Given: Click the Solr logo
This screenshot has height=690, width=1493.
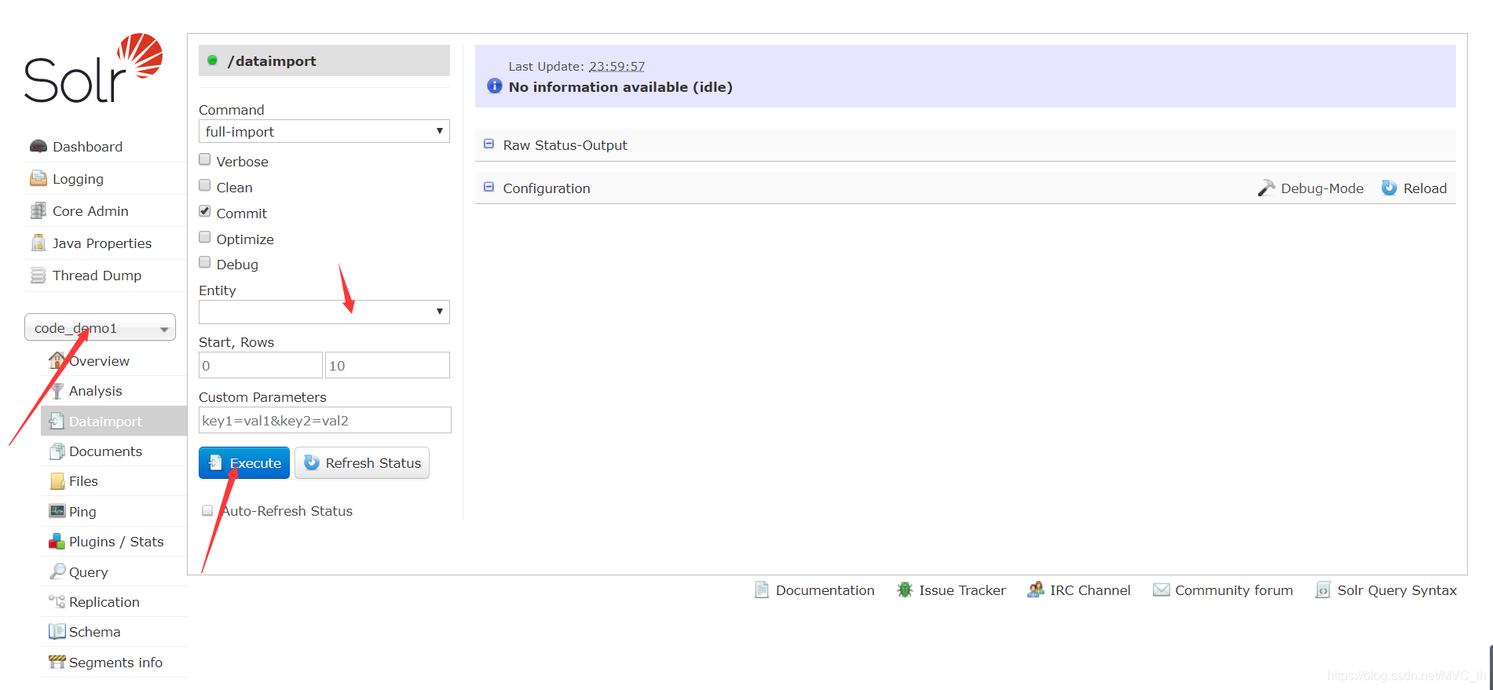Looking at the screenshot, I should pyautogui.click(x=93, y=68).
